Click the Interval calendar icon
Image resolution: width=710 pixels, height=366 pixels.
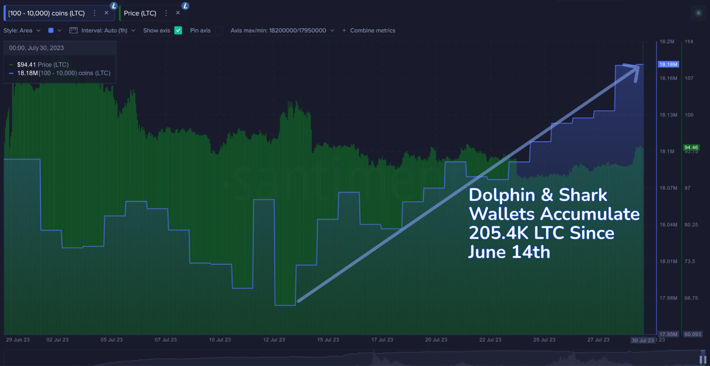tap(74, 31)
